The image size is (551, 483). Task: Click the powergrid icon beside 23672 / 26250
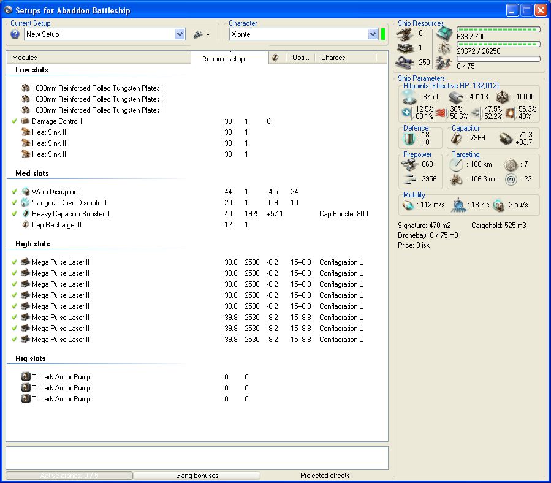(x=444, y=48)
